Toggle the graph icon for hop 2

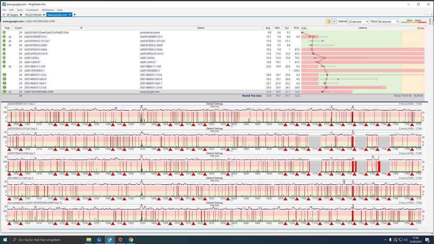pyautogui.click(x=10, y=37)
